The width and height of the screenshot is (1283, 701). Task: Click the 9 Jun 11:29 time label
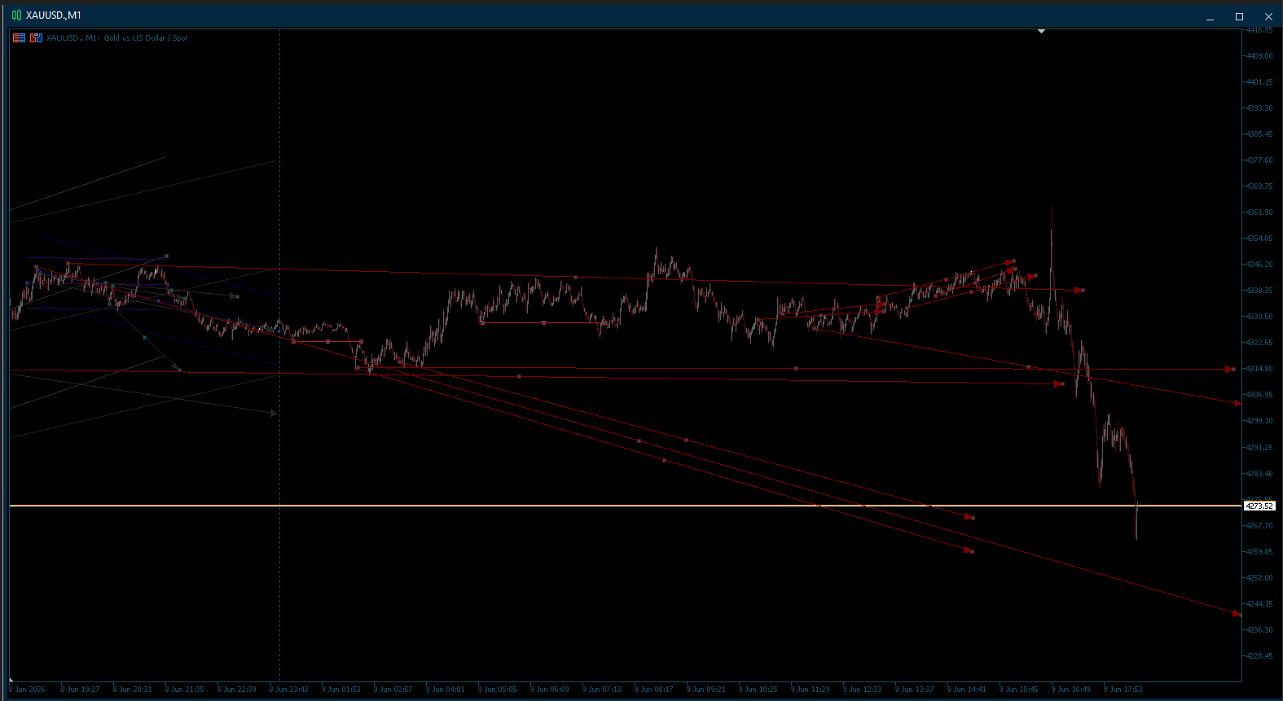810,690
